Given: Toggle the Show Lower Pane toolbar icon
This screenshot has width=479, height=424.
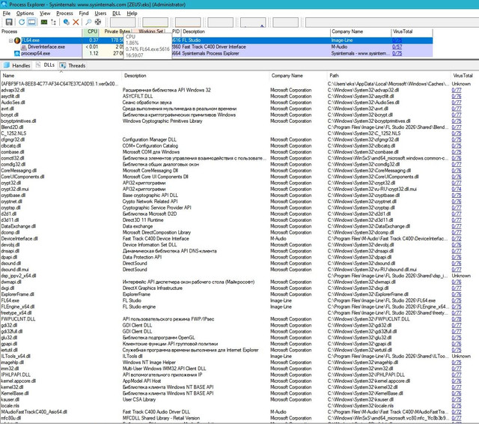Looking at the screenshot, I should pyautogui.click(x=31, y=22).
